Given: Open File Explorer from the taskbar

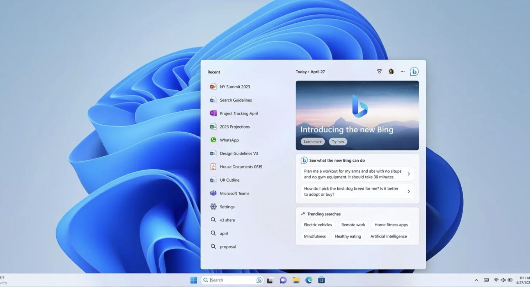Looking at the screenshot, I should [x=296, y=280].
